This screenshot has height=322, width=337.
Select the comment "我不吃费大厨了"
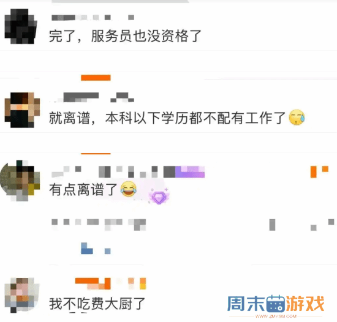click(x=97, y=304)
